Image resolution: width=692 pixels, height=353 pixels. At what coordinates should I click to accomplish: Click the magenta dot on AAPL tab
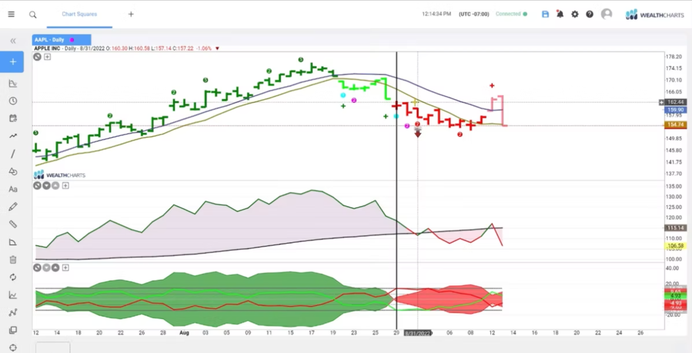pyautogui.click(x=72, y=40)
